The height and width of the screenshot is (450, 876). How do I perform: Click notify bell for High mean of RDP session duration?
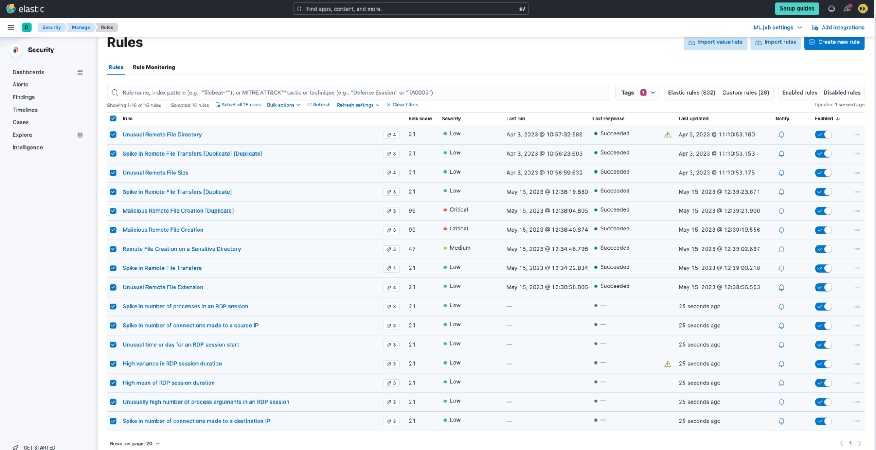(x=781, y=383)
